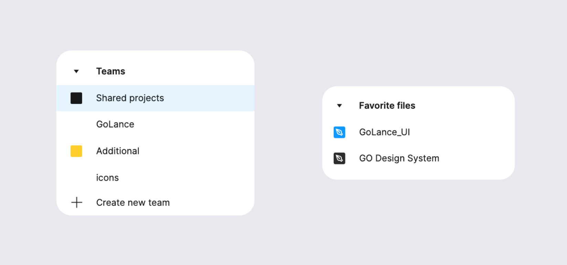Image resolution: width=567 pixels, height=265 pixels.
Task: Click the blue GoLance_UI file icon
Action: point(339,132)
